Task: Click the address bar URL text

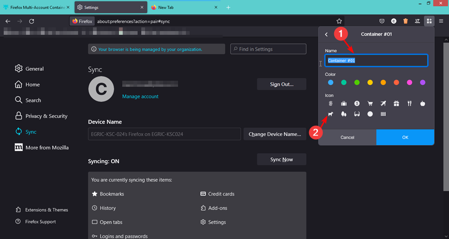Action: 133,21
